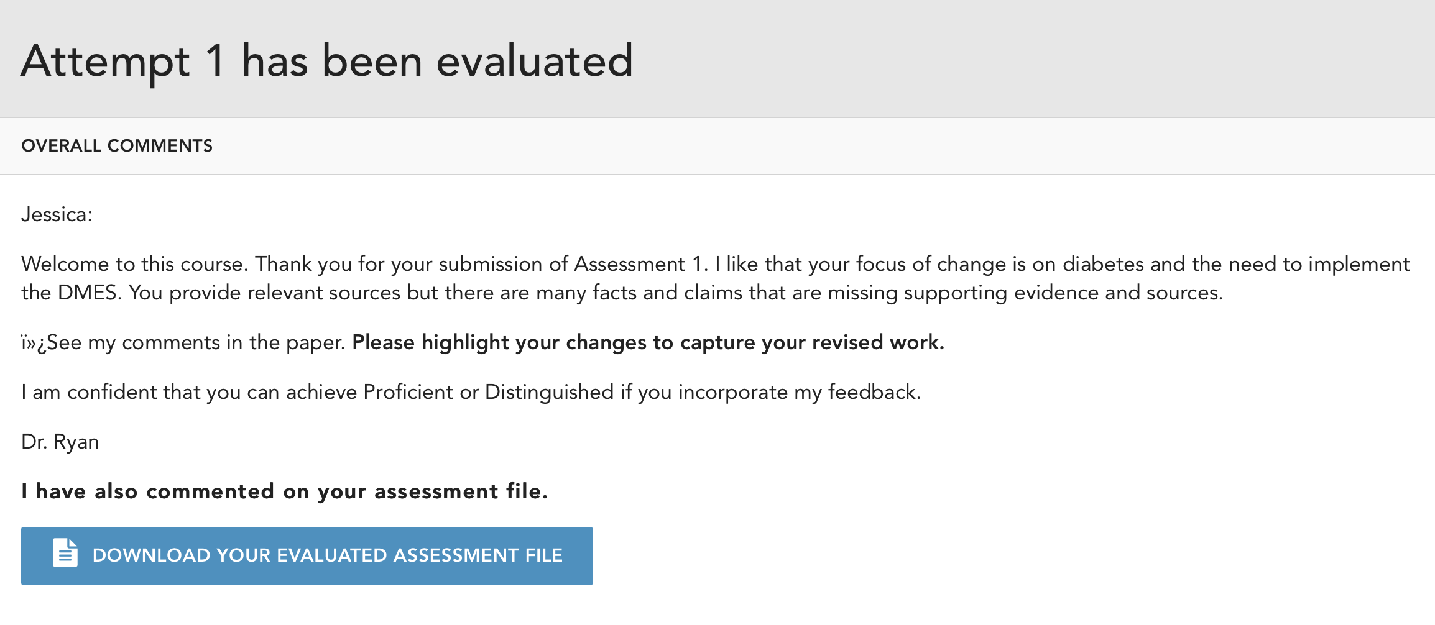Download your evaluated assessment file
This screenshot has width=1435, height=625.
click(307, 556)
